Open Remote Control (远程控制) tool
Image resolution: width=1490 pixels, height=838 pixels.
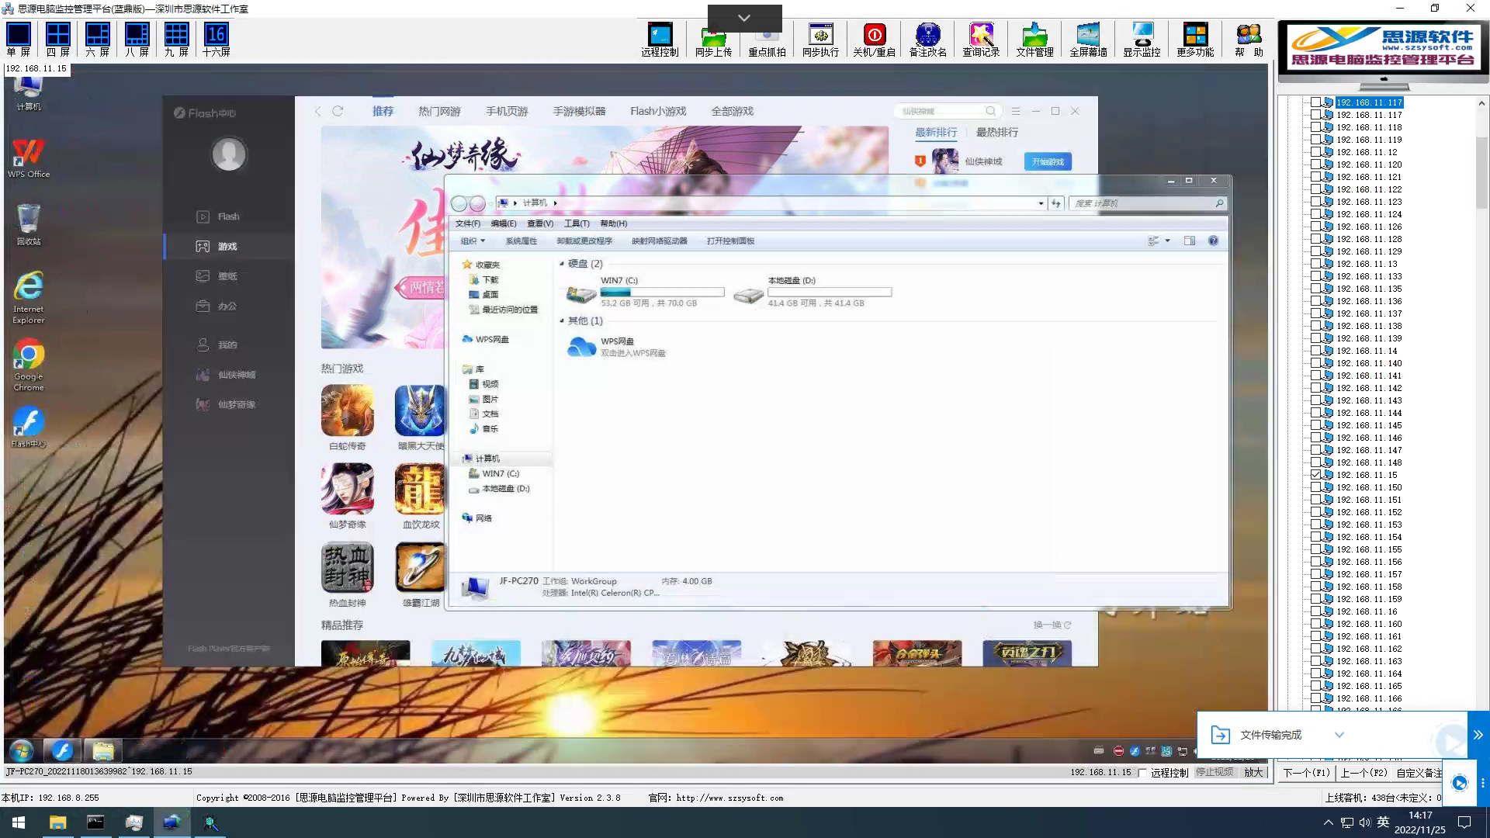pos(660,40)
